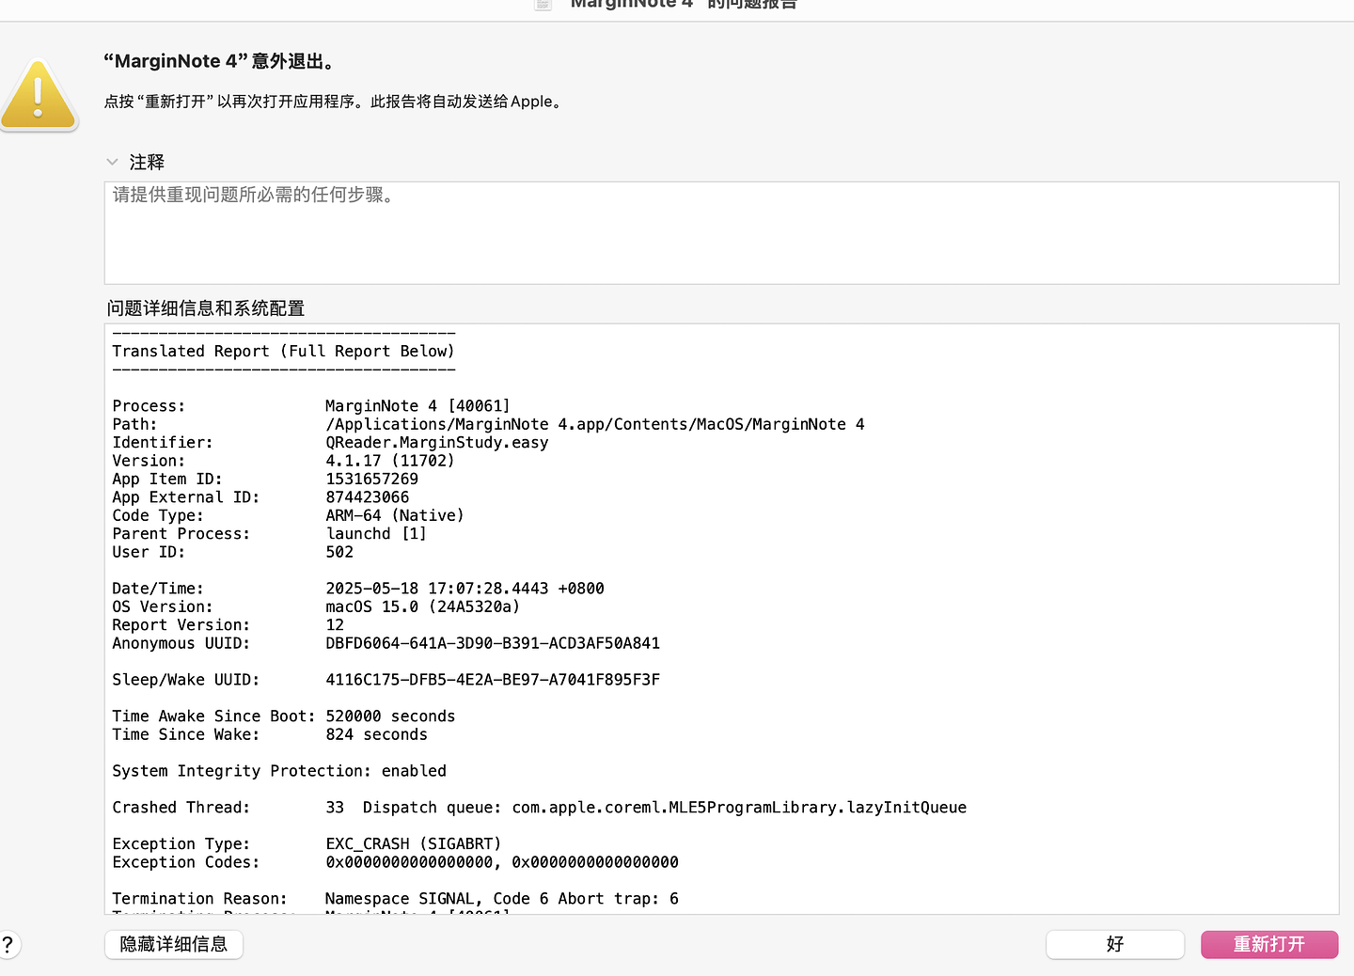The width and height of the screenshot is (1354, 976).
Task: Click the exception codes value
Action: click(502, 862)
